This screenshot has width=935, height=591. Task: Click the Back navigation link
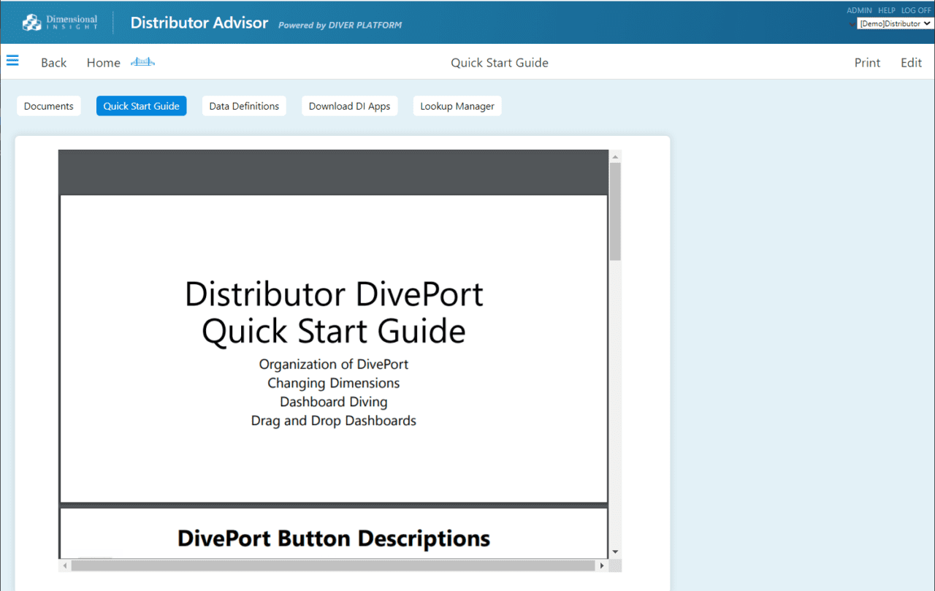click(x=53, y=62)
